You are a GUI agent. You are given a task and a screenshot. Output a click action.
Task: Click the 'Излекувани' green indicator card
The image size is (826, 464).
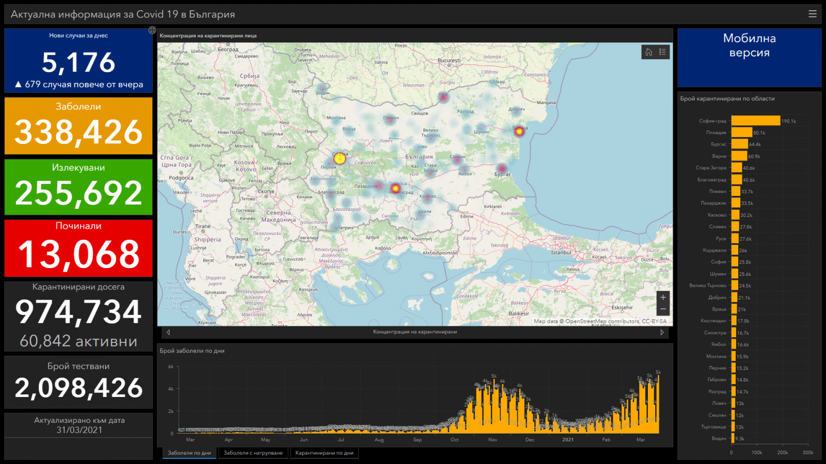[78, 187]
